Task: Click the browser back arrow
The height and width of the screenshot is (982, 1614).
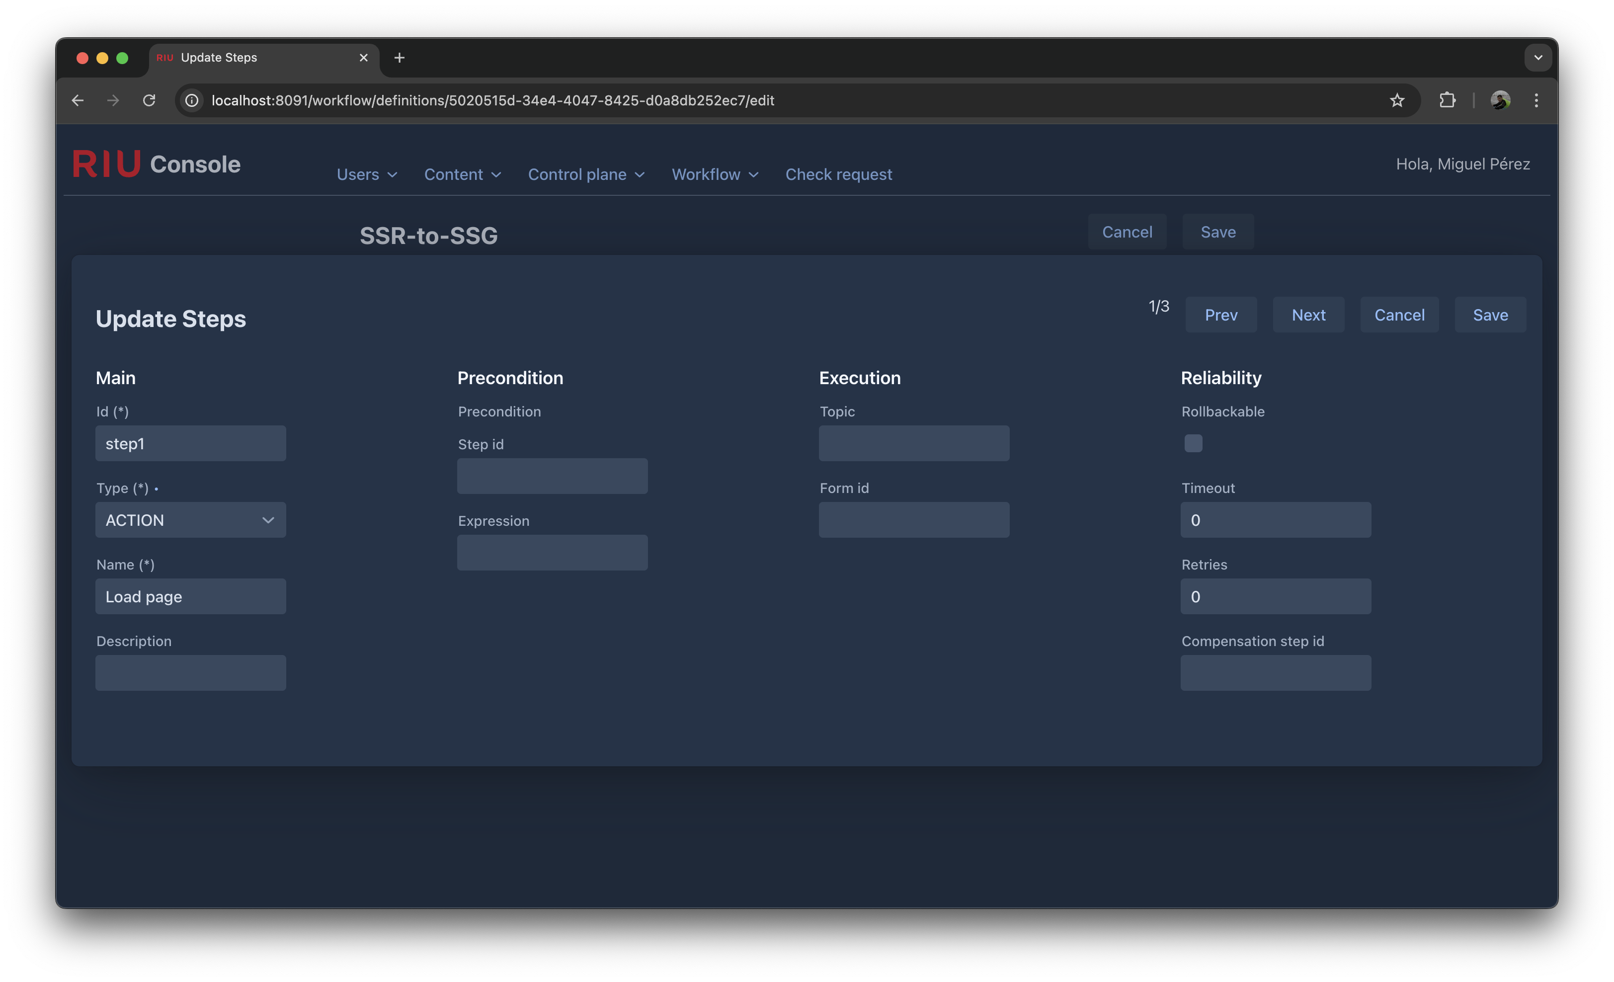Action: pyautogui.click(x=78, y=100)
